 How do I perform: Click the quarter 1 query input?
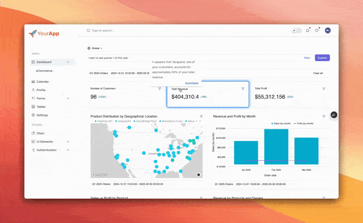pyautogui.click(x=194, y=58)
